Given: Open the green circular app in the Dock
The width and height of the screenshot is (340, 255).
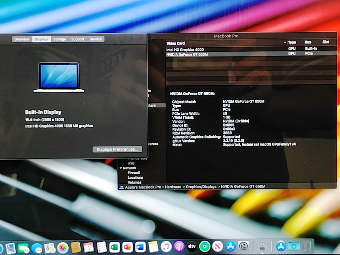Looking at the screenshot, I should [205, 246].
